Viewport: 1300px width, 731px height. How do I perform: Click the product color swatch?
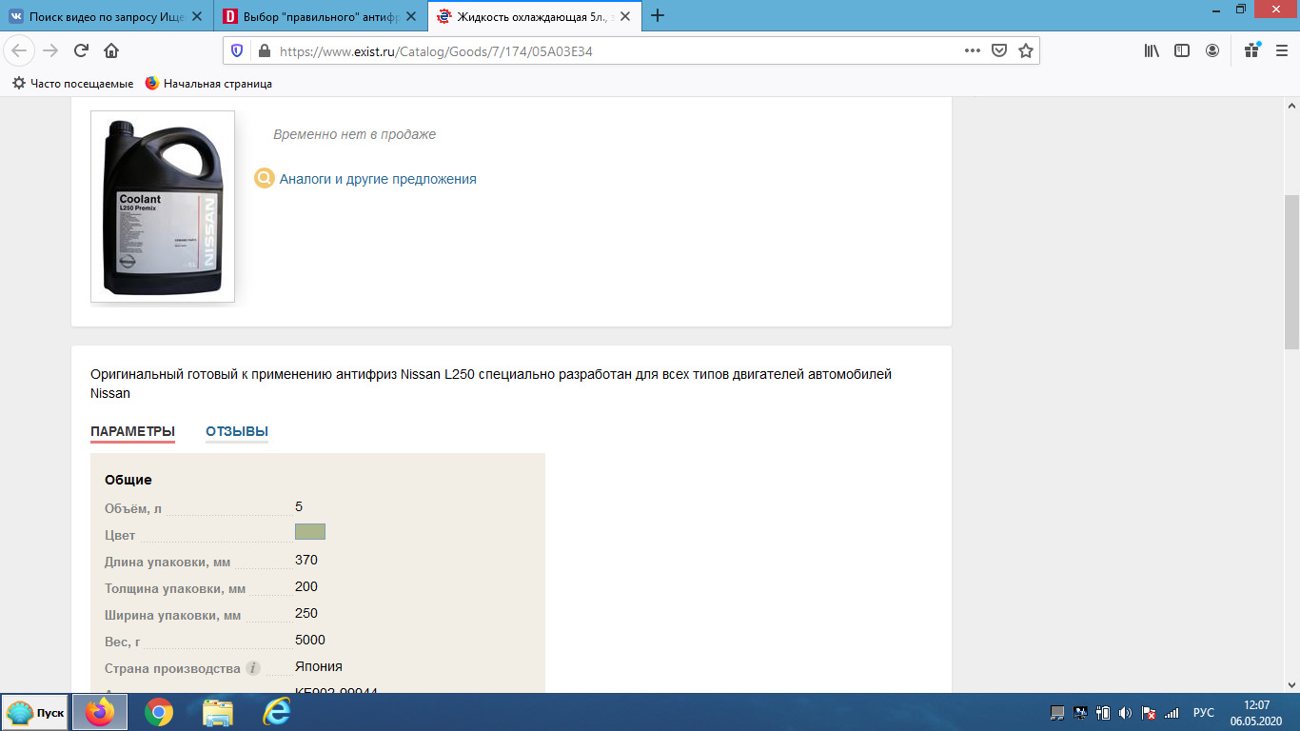click(310, 532)
